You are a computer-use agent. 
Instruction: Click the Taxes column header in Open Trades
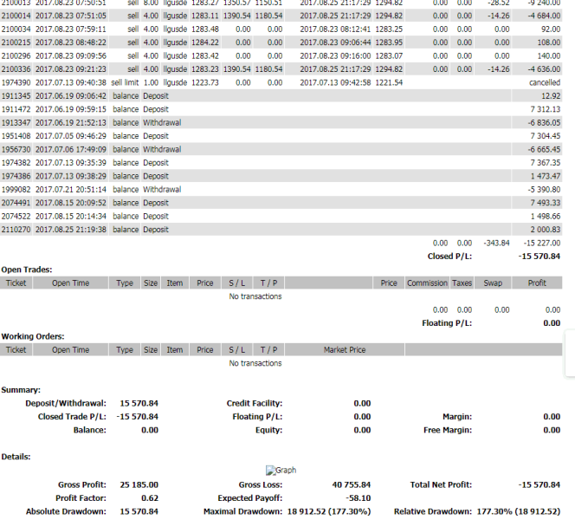tap(462, 283)
